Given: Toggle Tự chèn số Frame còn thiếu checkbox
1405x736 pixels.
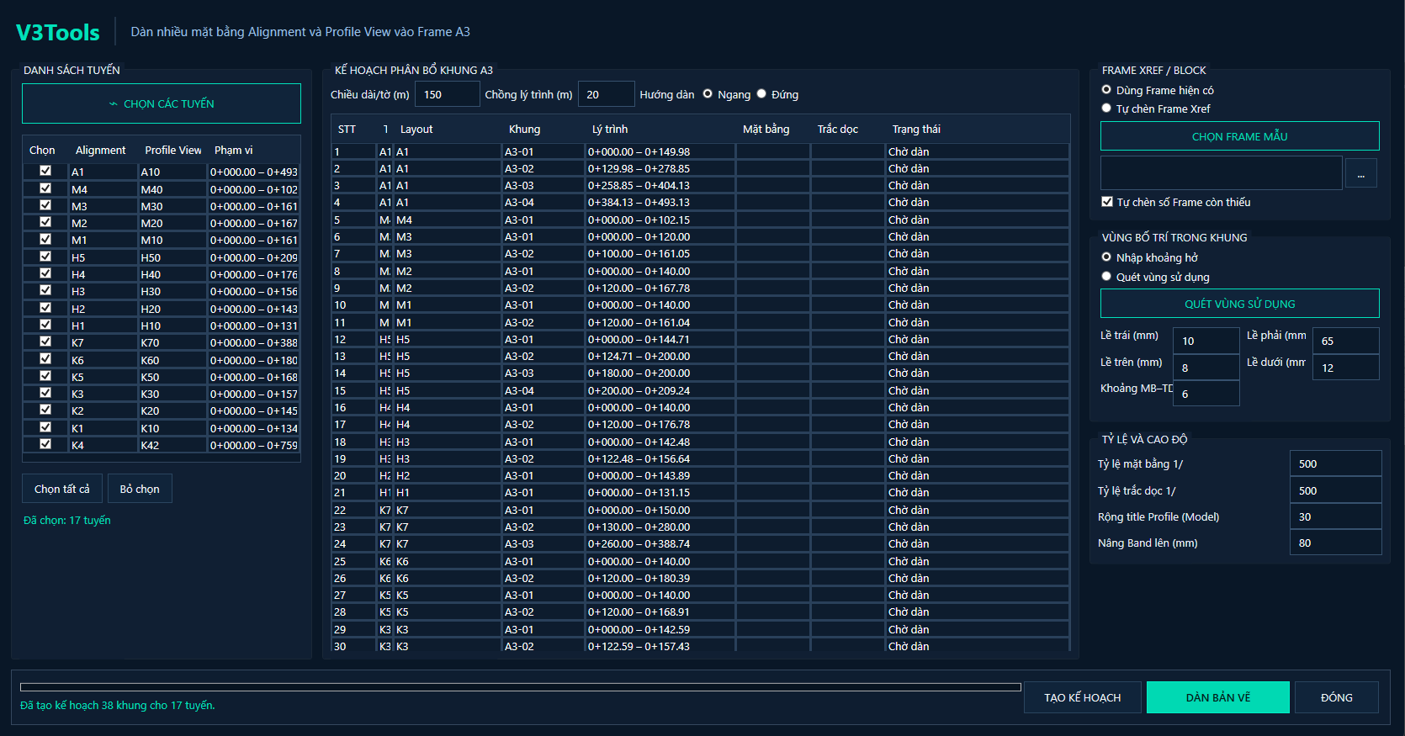Looking at the screenshot, I should click(1107, 202).
